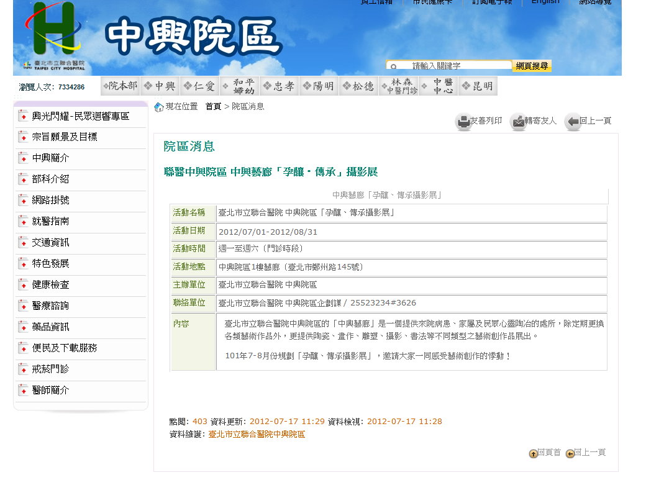Open 網路掛號 in the sidebar
646x480 pixels.
click(51, 200)
